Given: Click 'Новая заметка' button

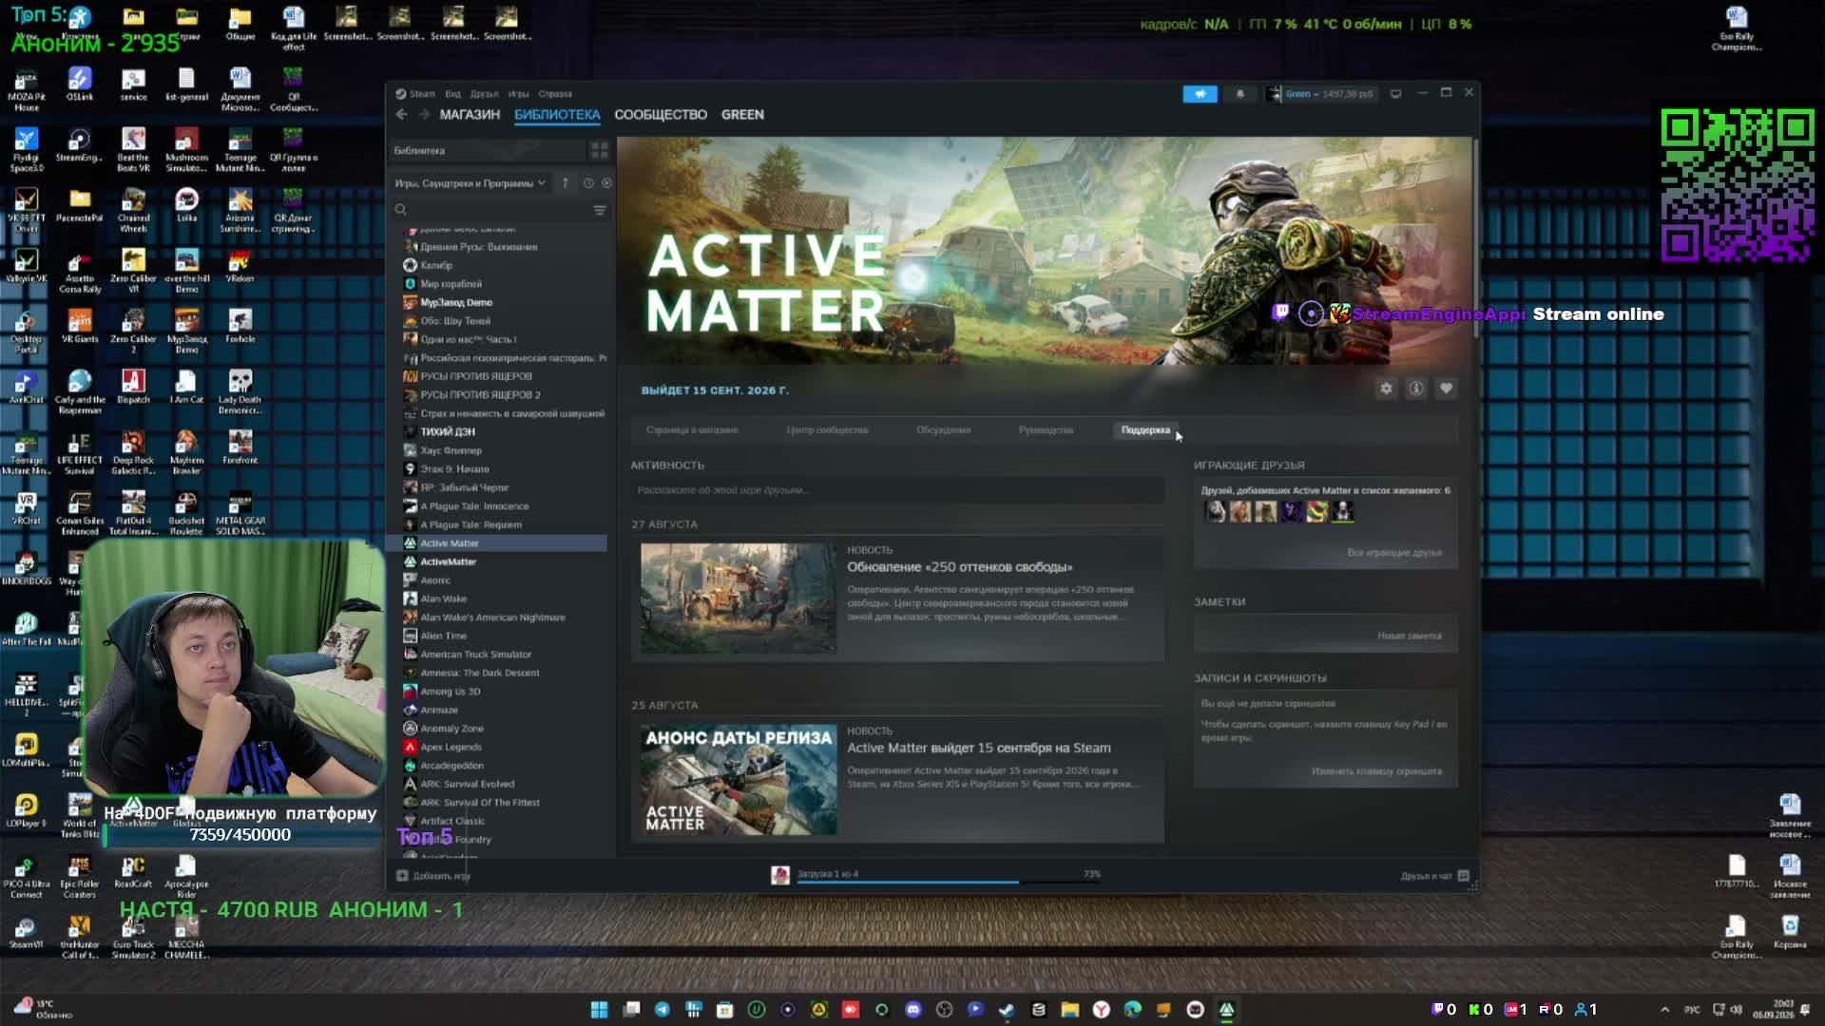Looking at the screenshot, I should pyautogui.click(x=1409, y=636).
